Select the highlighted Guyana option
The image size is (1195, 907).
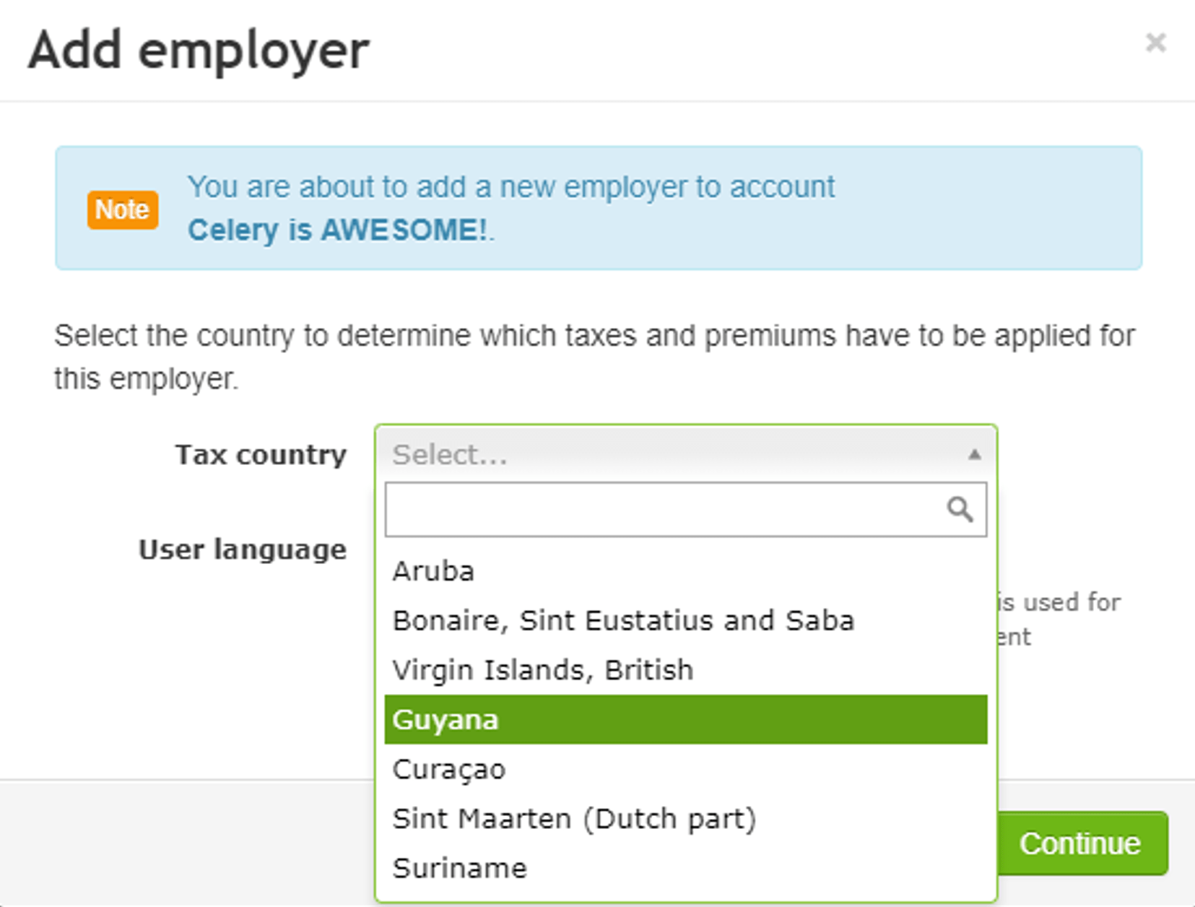(686, 719)
